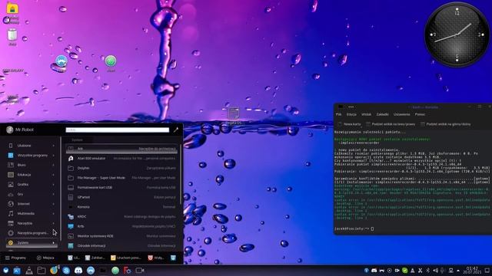Start Krfb desktop sharing
Viewport: 492px width, 276px height.
(x=121, y=226)
